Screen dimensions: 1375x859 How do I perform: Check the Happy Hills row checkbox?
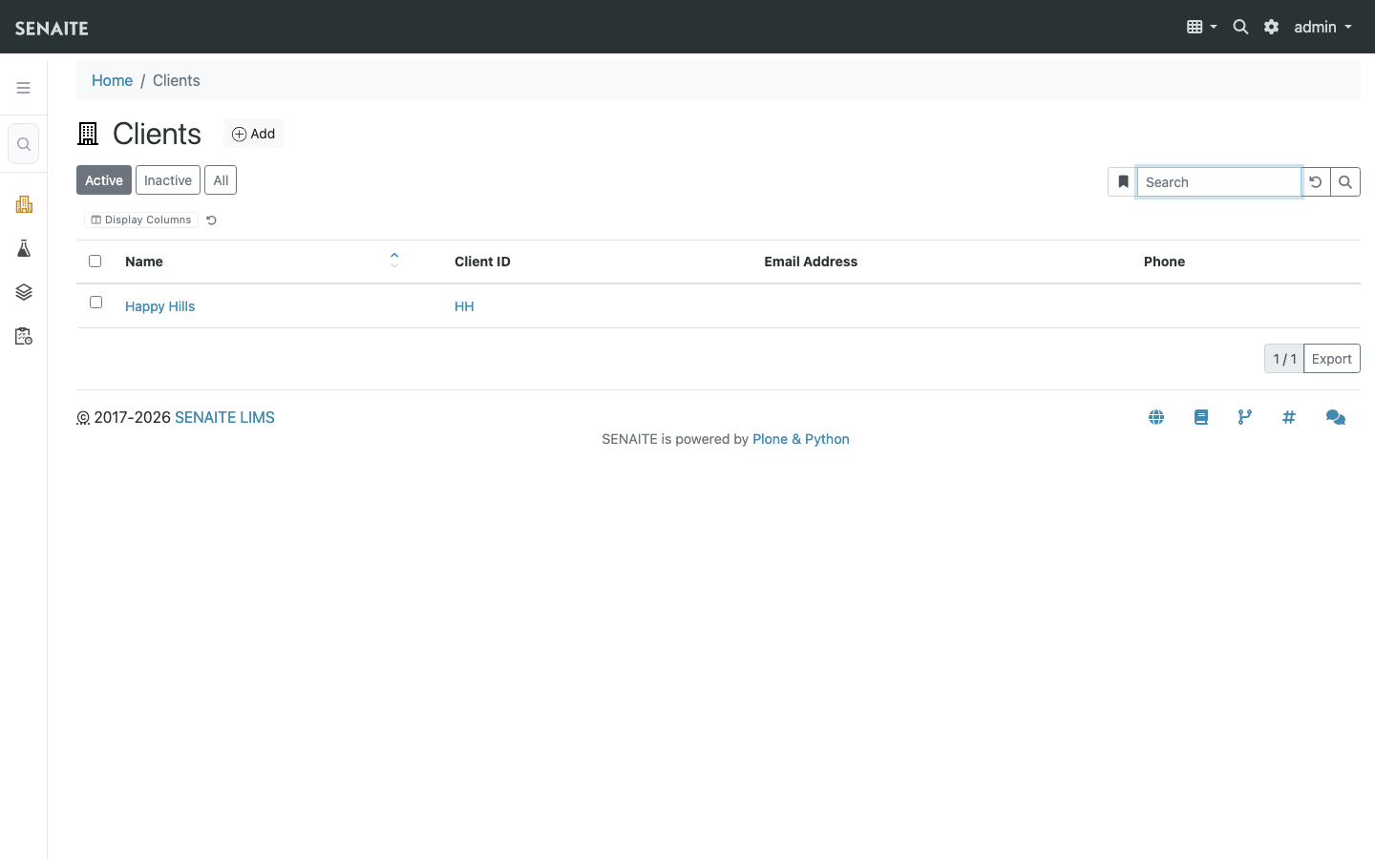click(95, 302)
